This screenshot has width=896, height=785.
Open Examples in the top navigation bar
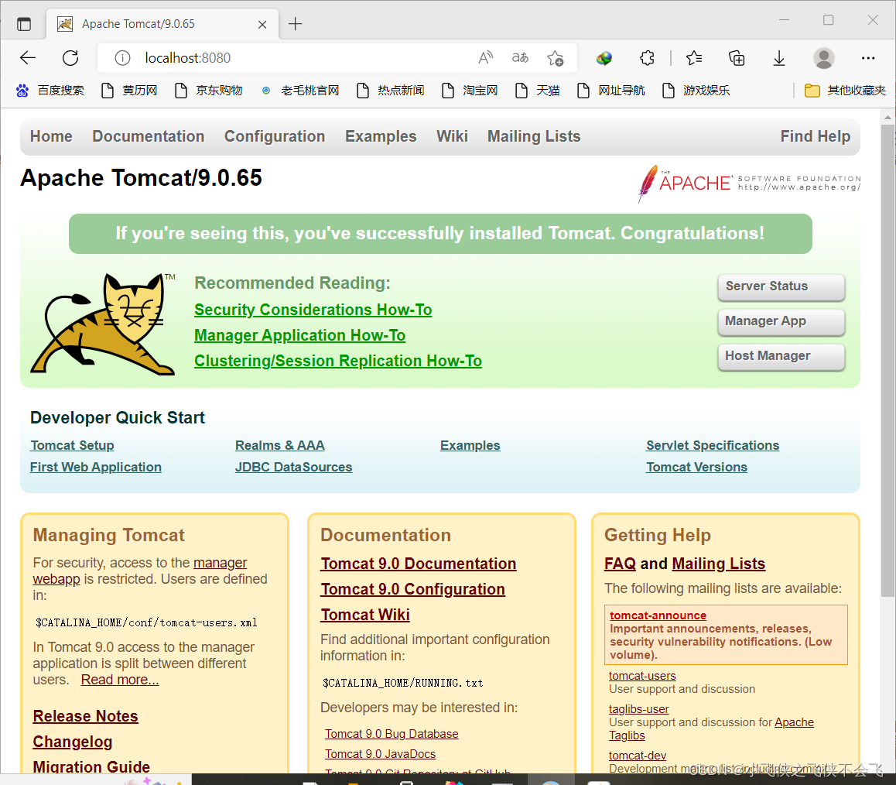click(x=381, y=136)
